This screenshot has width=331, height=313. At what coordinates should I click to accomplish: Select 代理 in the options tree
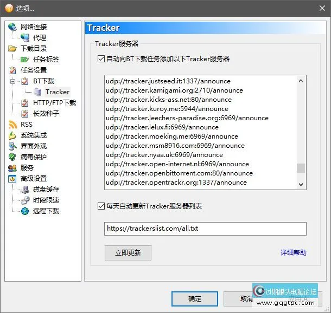pyautogui.click(x=40, y=38)
